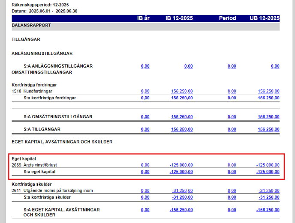Click the 'IB 12-2025' column header
Viewport: 295px width, 223px height.
179,18
